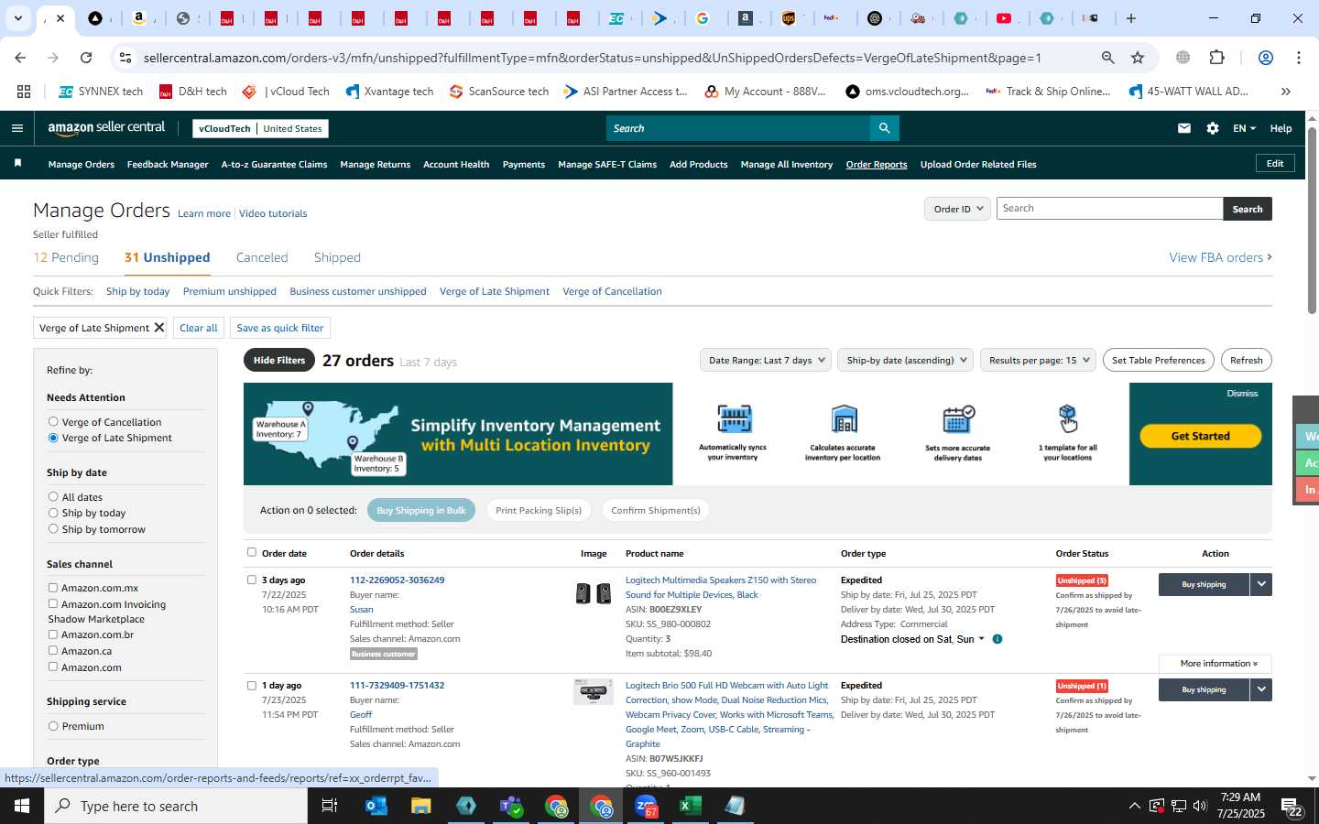
Task: Open Outlook from the taskbar
Action: pyautogui.click(x=376, y=806)
